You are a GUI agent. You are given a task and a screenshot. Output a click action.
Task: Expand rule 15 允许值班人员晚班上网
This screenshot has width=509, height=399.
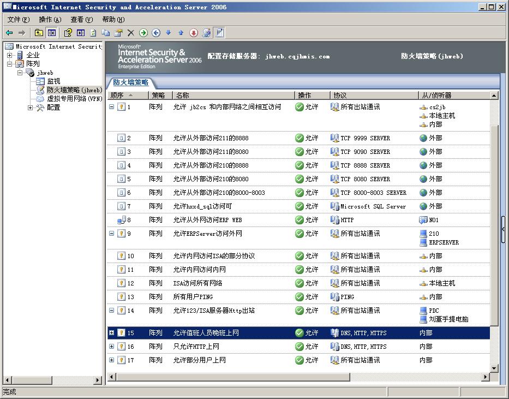111,333
